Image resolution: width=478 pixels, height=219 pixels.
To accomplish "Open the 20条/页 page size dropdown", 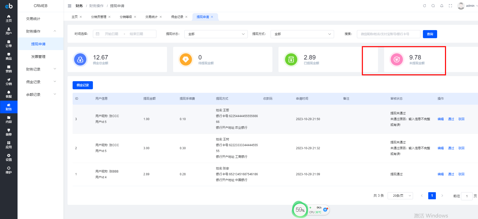I will 400,196.
